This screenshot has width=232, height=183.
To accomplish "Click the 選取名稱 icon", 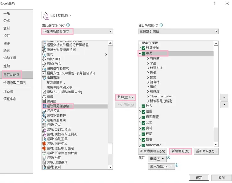I will point(44,111).
